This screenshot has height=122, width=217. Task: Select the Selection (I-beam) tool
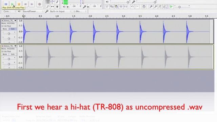48,2
